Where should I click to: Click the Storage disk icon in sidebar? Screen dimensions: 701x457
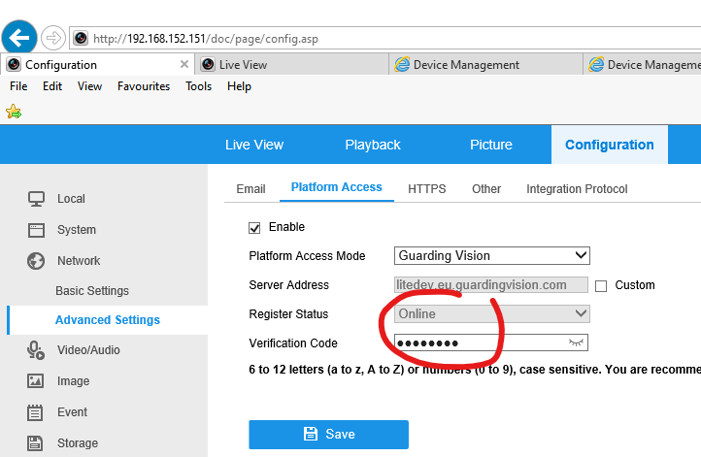36,443
